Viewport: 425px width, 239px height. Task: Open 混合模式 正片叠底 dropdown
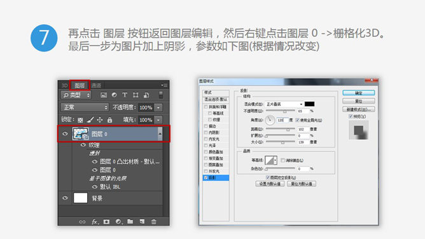tap(284, 104)
